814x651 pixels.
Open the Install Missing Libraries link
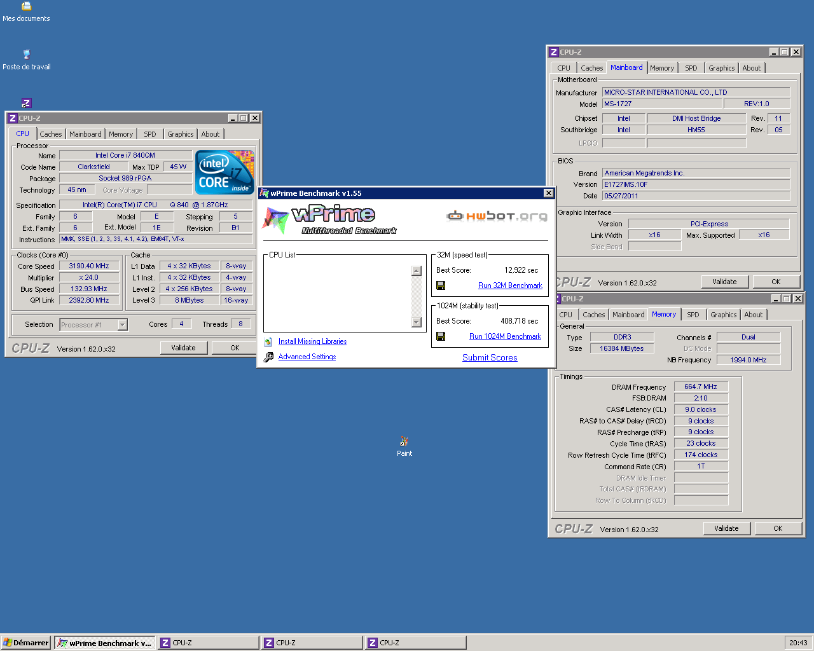click(312, 341)
